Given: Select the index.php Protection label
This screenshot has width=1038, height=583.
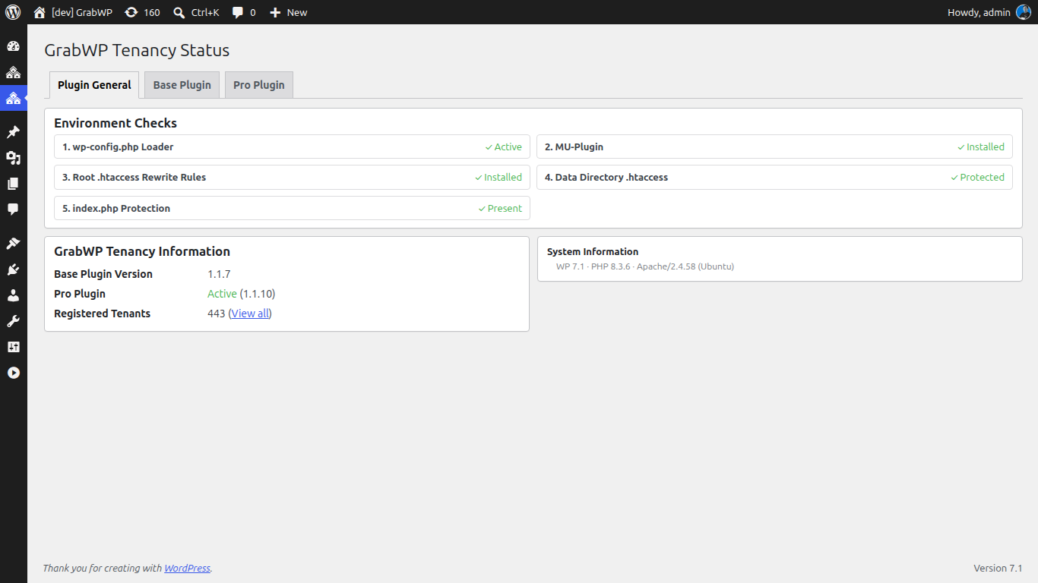Looking at the screenshot, I should pos(116,209).
